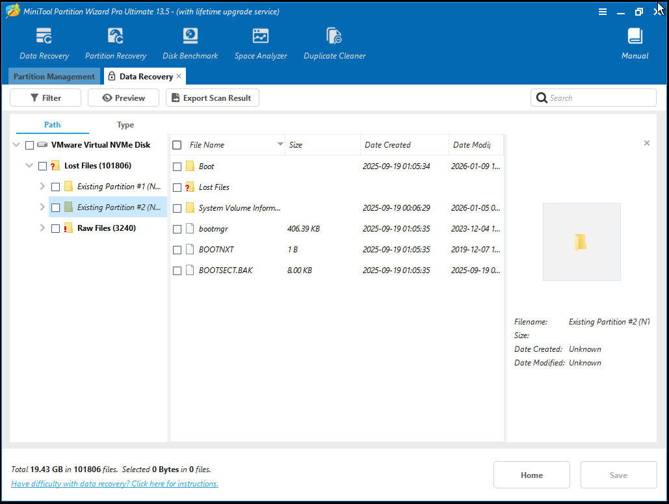Click the Export Scan Result button
Viewport: 669px width, 504px height.
[x=212, y=98]
